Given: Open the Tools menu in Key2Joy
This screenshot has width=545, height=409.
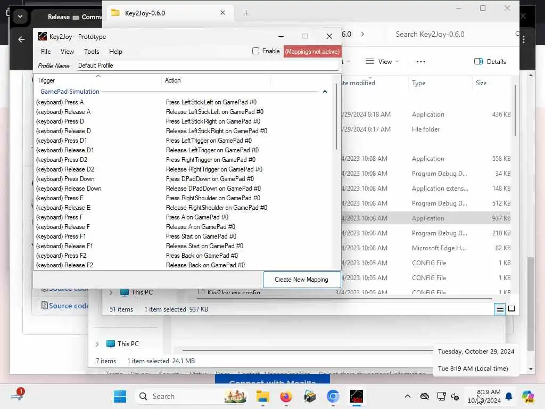Looking at the screenshot, I should click(x=92, y=52).
